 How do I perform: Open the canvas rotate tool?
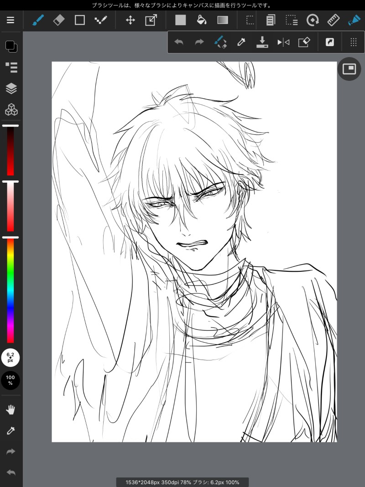[313, 21]
